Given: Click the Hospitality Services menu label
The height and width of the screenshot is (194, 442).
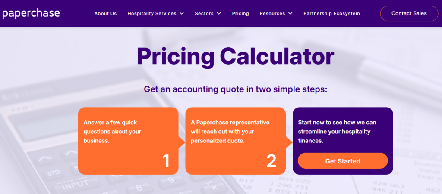Looking at the screenshot, I should point(152,13).
